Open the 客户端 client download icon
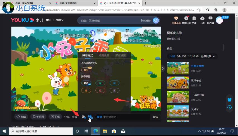This screenshot has height=136, width=238. click(210, 20)
